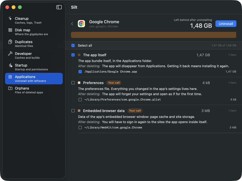Go back with the chevron arrow
Viewport: 242px width, 181px height.
pyautogui.click(x=72, y=24)
